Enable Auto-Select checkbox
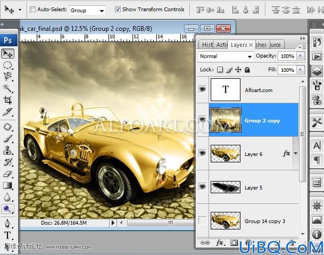324x255 pixels. click(32, 10)
